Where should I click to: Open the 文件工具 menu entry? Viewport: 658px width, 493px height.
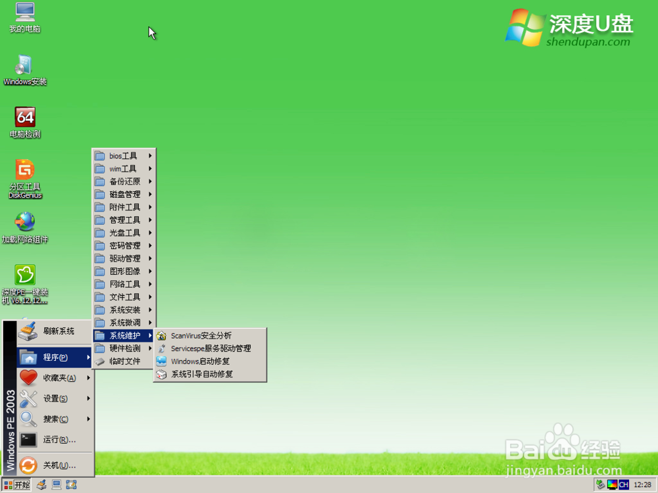coord(124,297)
